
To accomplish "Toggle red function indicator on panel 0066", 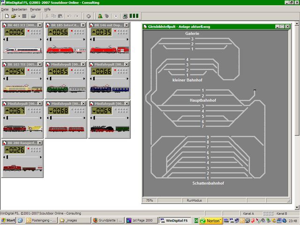I will 115,70.
